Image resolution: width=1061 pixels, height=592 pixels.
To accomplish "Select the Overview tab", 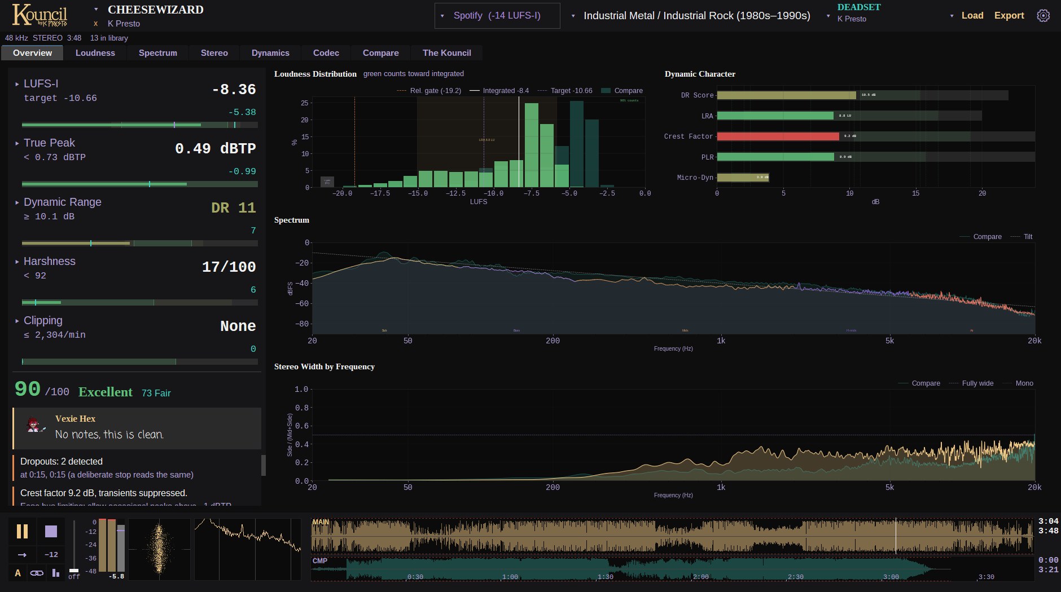I will click(x=33, y=53).
